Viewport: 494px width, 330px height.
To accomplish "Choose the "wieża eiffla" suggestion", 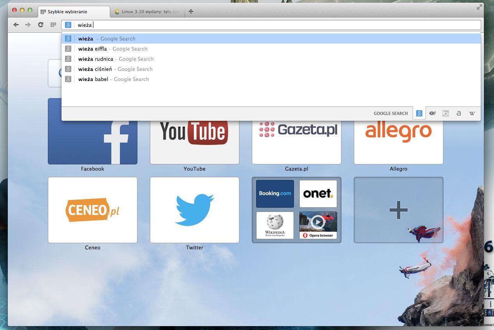I will pos(271,49).
